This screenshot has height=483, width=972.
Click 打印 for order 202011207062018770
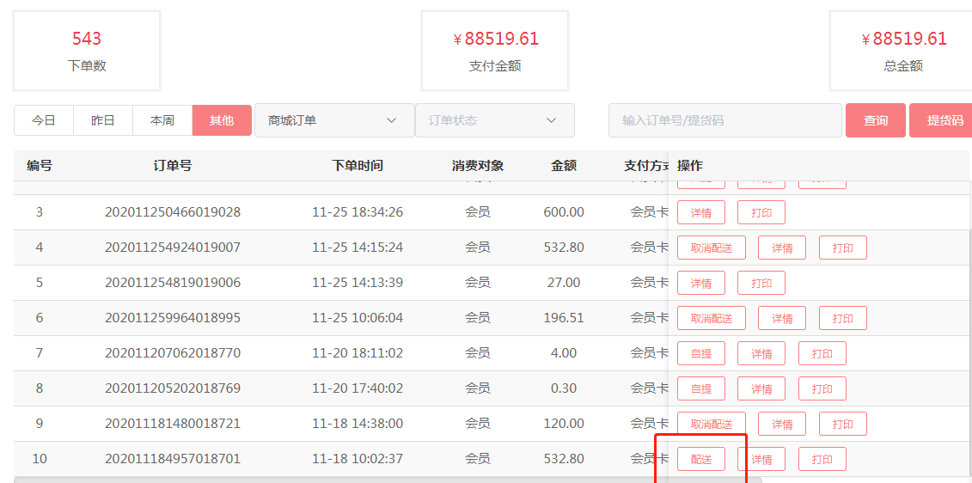[x=822, y=354]
